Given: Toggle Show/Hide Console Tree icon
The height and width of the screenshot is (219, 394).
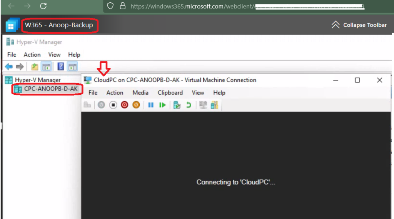Looking at the screenshot, I should click(x=47, y=67).
